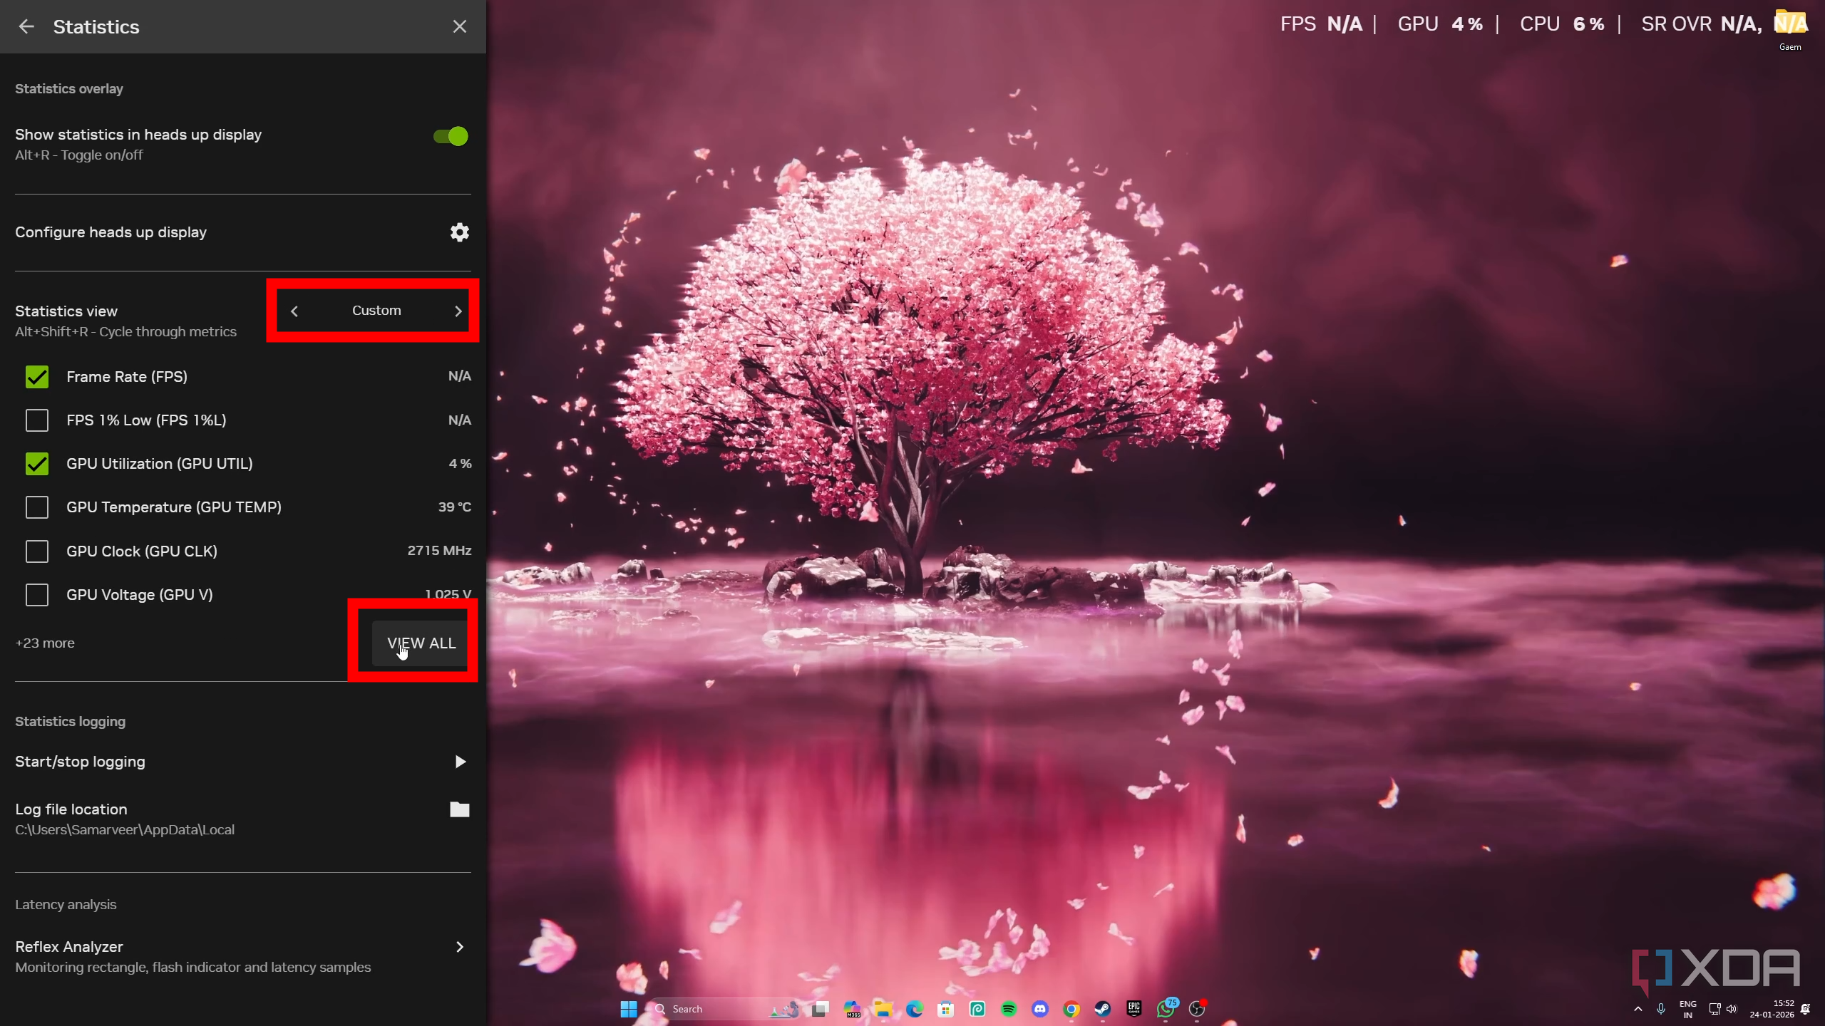
Task: Switch to next Statistics view preset
Action: click(x=458, y=311)
